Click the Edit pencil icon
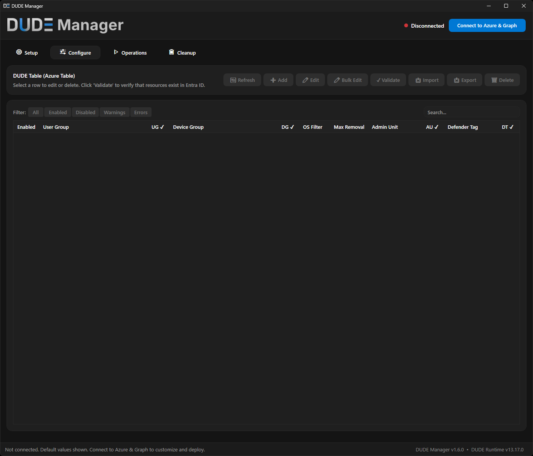The image size is (533, 456). pos(305,80)
